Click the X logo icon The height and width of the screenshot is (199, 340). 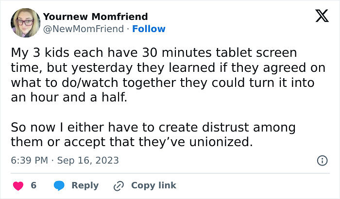[x=322, y=16]
